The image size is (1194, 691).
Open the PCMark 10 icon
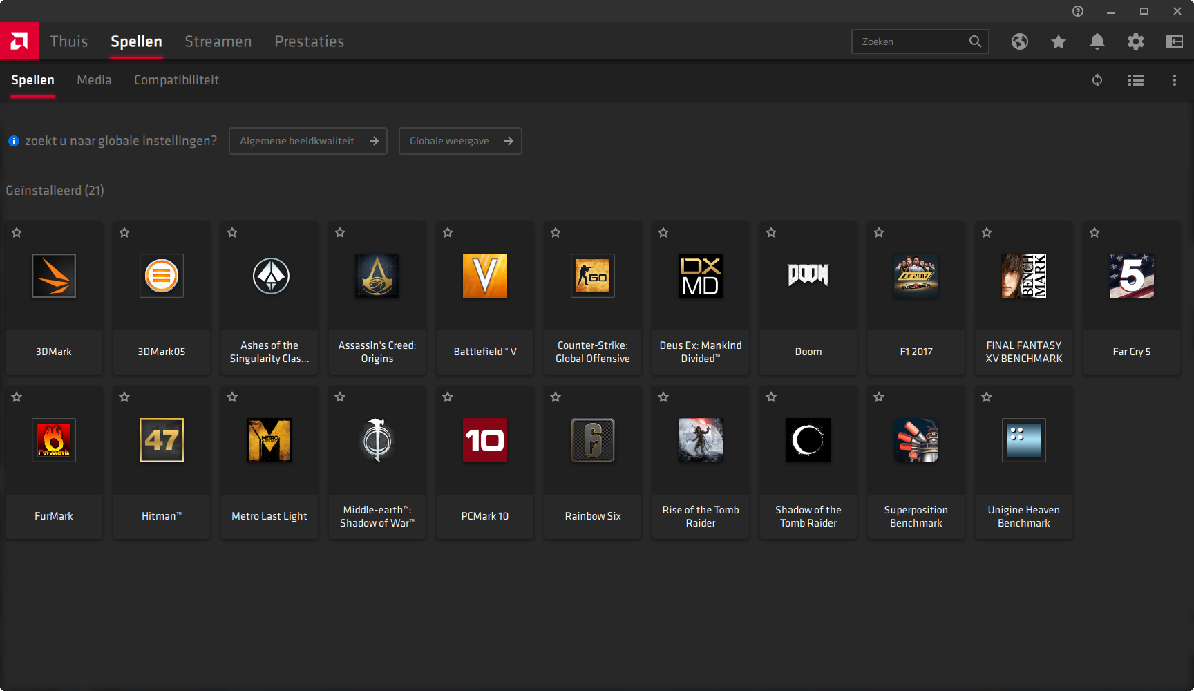pos(485,440)
